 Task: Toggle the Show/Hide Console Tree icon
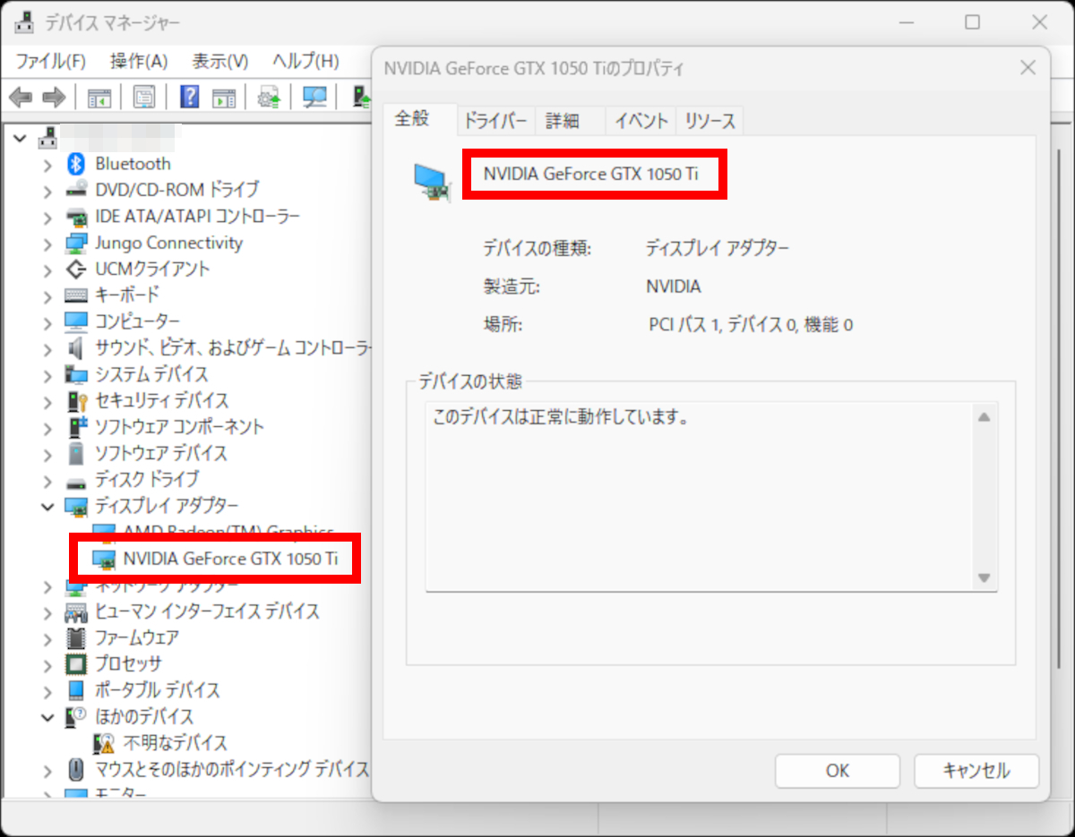[x=99, y=97]
